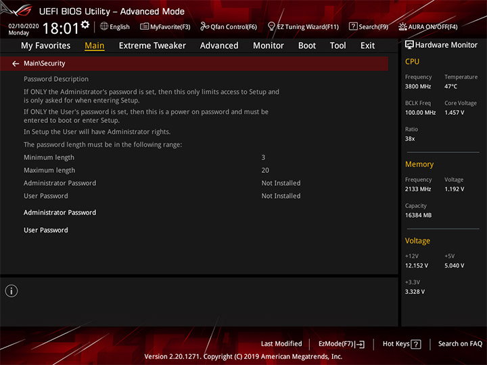Click memory frequency 2133 MHz

click(418, 189)
